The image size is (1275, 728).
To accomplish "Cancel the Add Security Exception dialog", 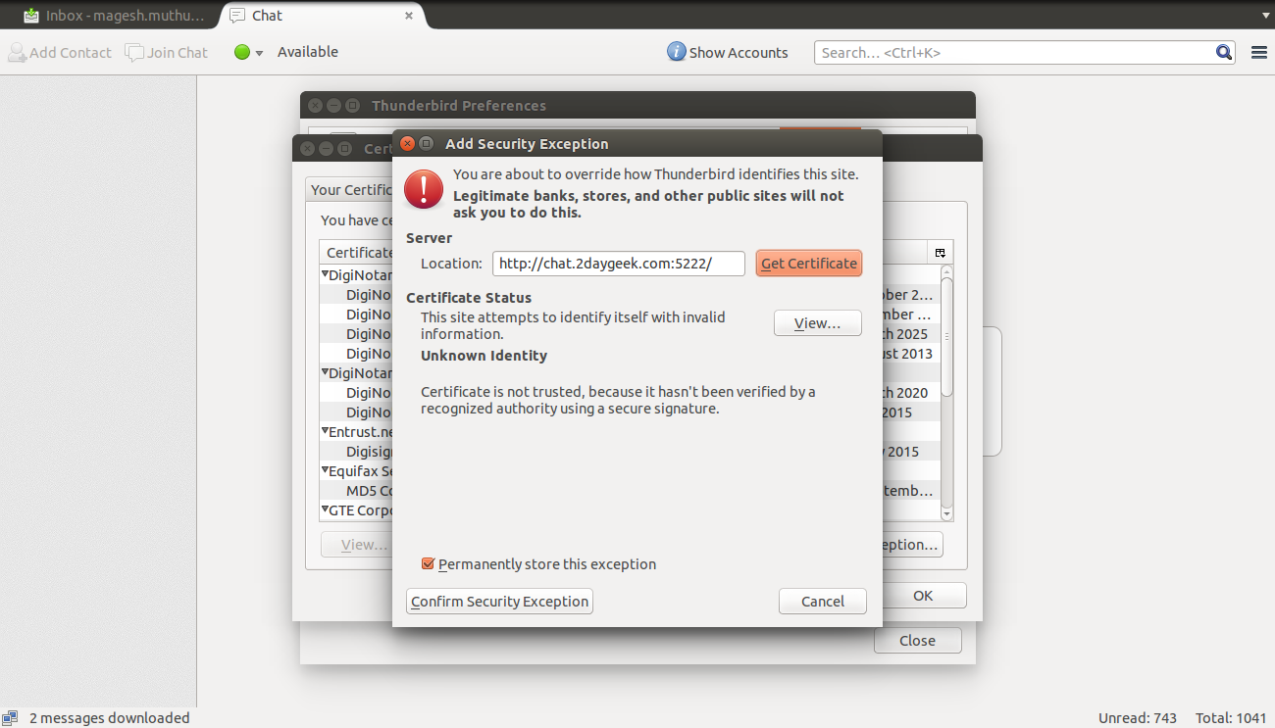I will coord(823,602).
